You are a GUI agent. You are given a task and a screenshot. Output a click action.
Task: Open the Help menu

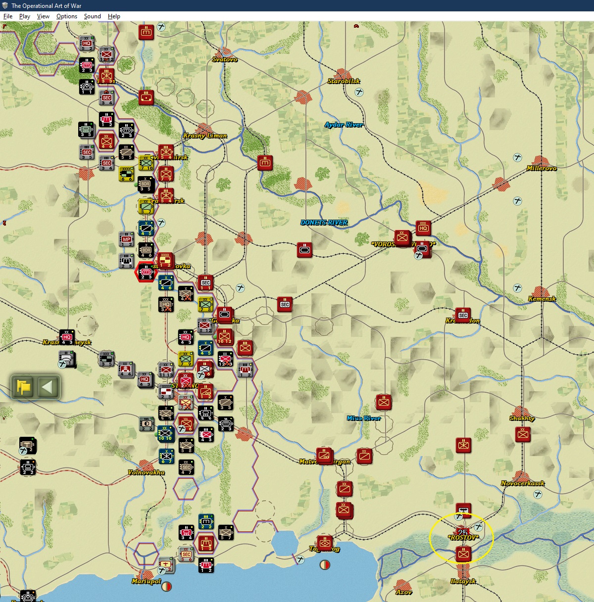pos(114,16)
